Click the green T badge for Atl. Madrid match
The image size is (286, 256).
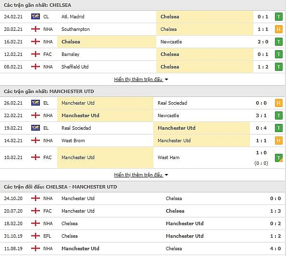click(x=278, y=17)
